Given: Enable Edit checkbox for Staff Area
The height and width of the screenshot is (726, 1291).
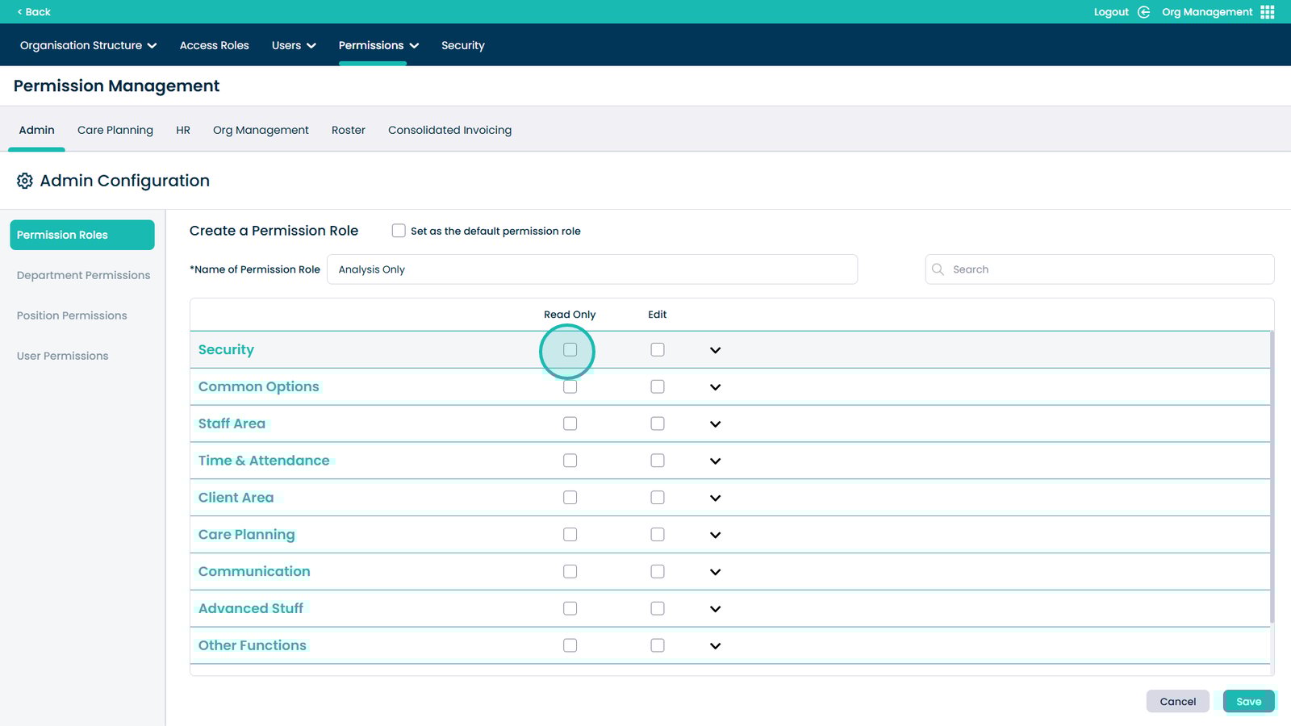Looking at the screenshot, I should [x=658, y=423].
